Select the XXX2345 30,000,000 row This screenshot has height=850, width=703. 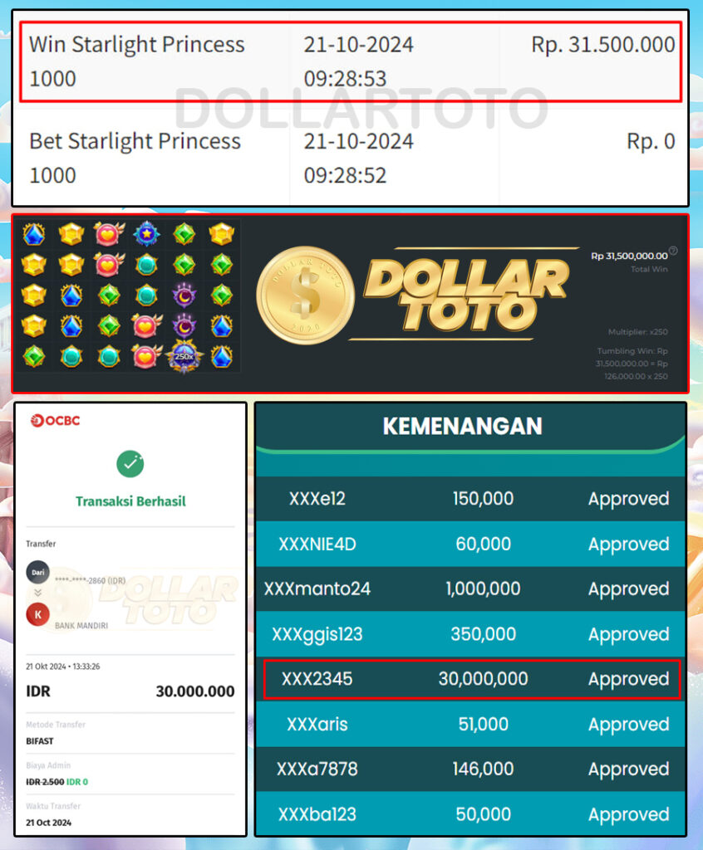(x=471, y=679)
